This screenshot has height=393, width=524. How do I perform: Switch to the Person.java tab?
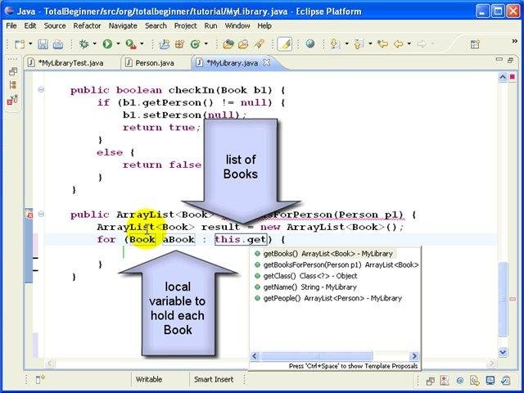(155, 63)
